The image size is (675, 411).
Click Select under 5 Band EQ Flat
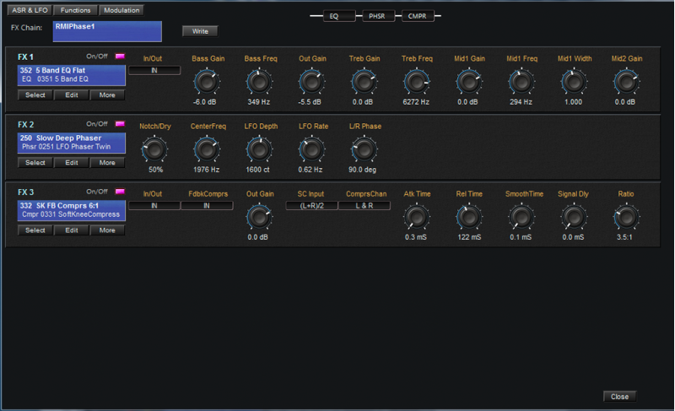click(x=35, y=95)
